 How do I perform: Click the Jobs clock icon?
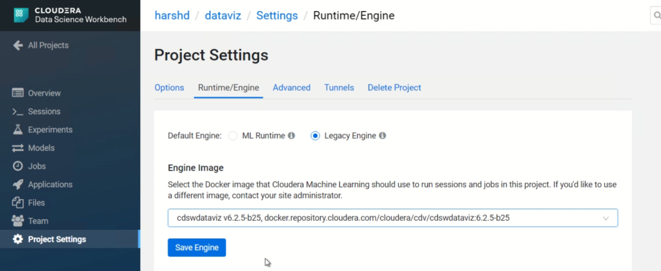[x=17, y=166]
